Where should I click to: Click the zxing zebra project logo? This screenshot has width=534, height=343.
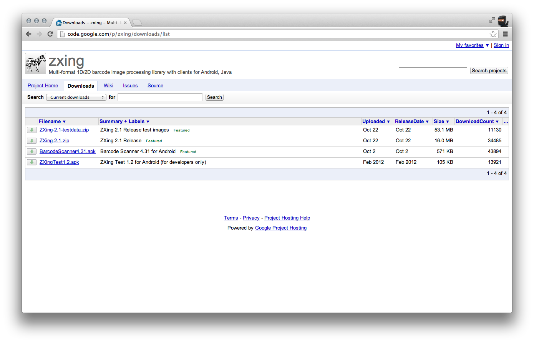pos(35,63)
